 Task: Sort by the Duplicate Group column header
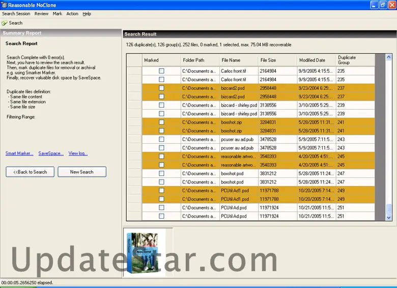(355, 60)
